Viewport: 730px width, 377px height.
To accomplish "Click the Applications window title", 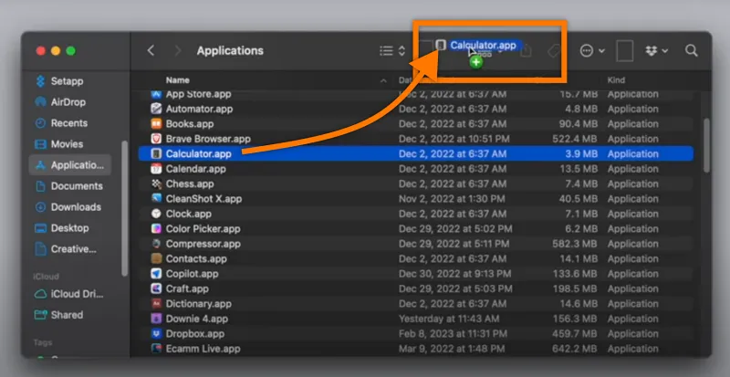I will click(x=230, y=50).
